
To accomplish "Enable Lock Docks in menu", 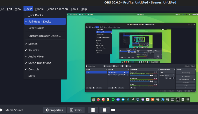I will (x=45, y=15).
